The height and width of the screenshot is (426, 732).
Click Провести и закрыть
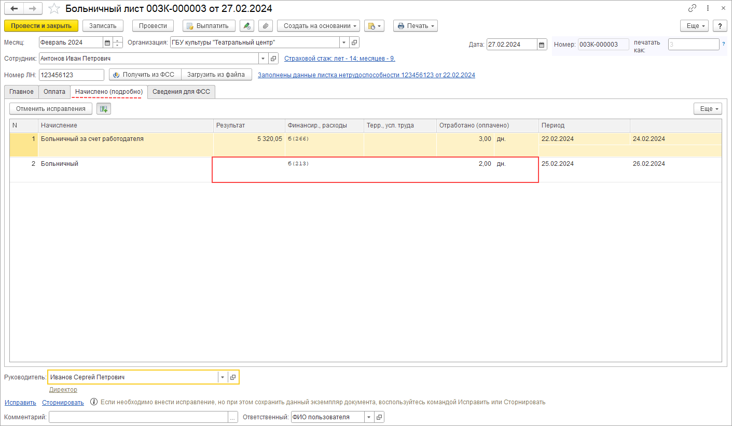pos(41,26)
